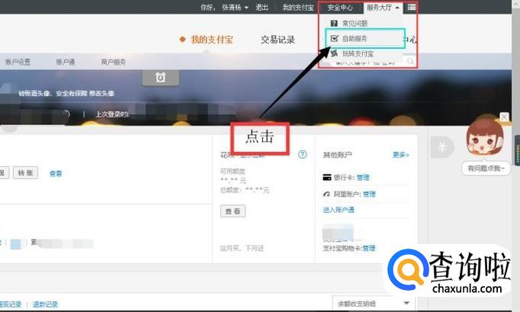Select 玩转支付宝 from the dropdown
Image resolution: width=520 pixels, height=312 pixels.
coord(358,53)
